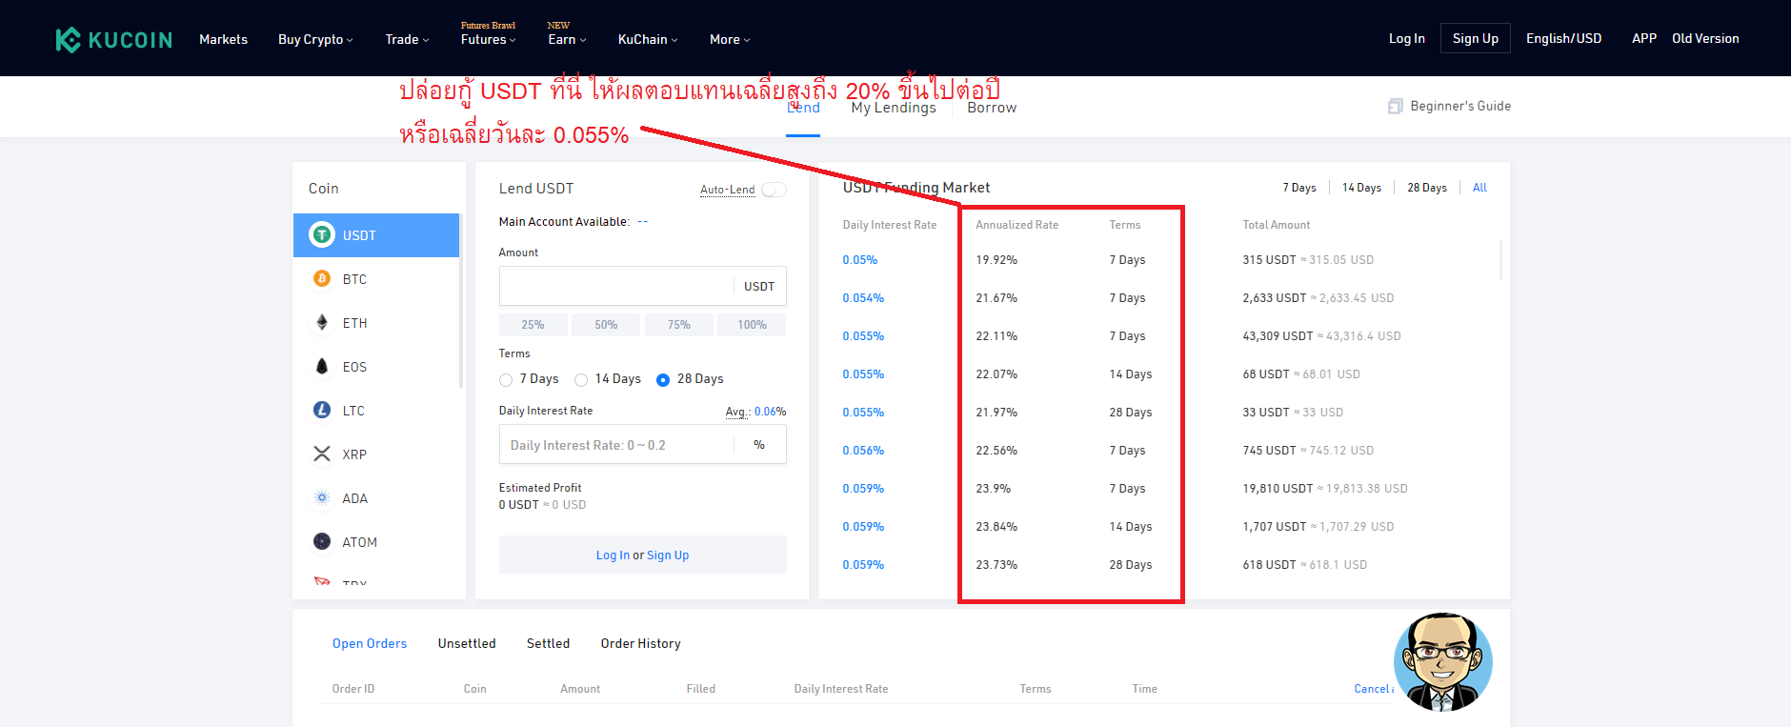Viewport: 1791px width, 727px height.
Task: Click the 0.05% daily interest rate
Action: coord(859,260)
